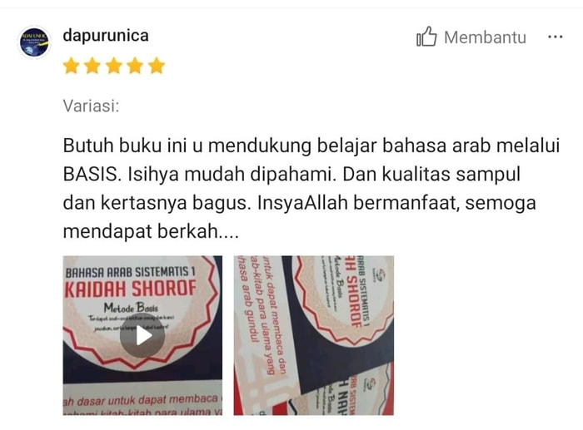Click "BAHASA ARAB SISTEMATIS 1" heading in video thumbnail
583x430 pixels.
(x=130, y=272)
